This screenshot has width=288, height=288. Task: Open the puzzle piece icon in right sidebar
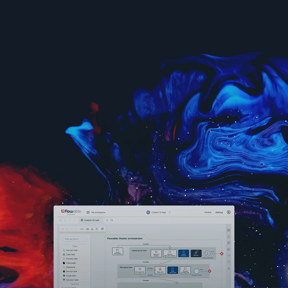(229, 249)
